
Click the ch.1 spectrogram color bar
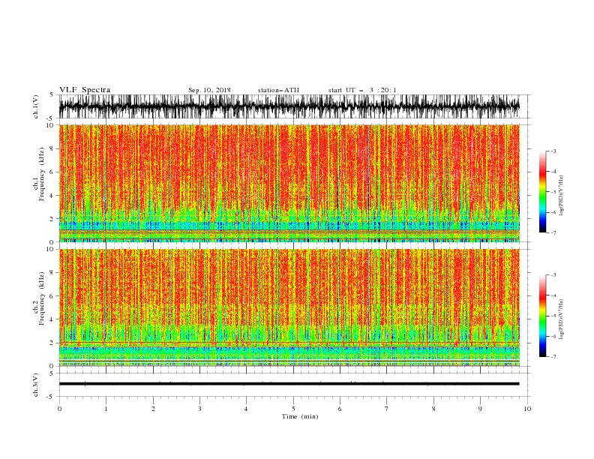542,192
